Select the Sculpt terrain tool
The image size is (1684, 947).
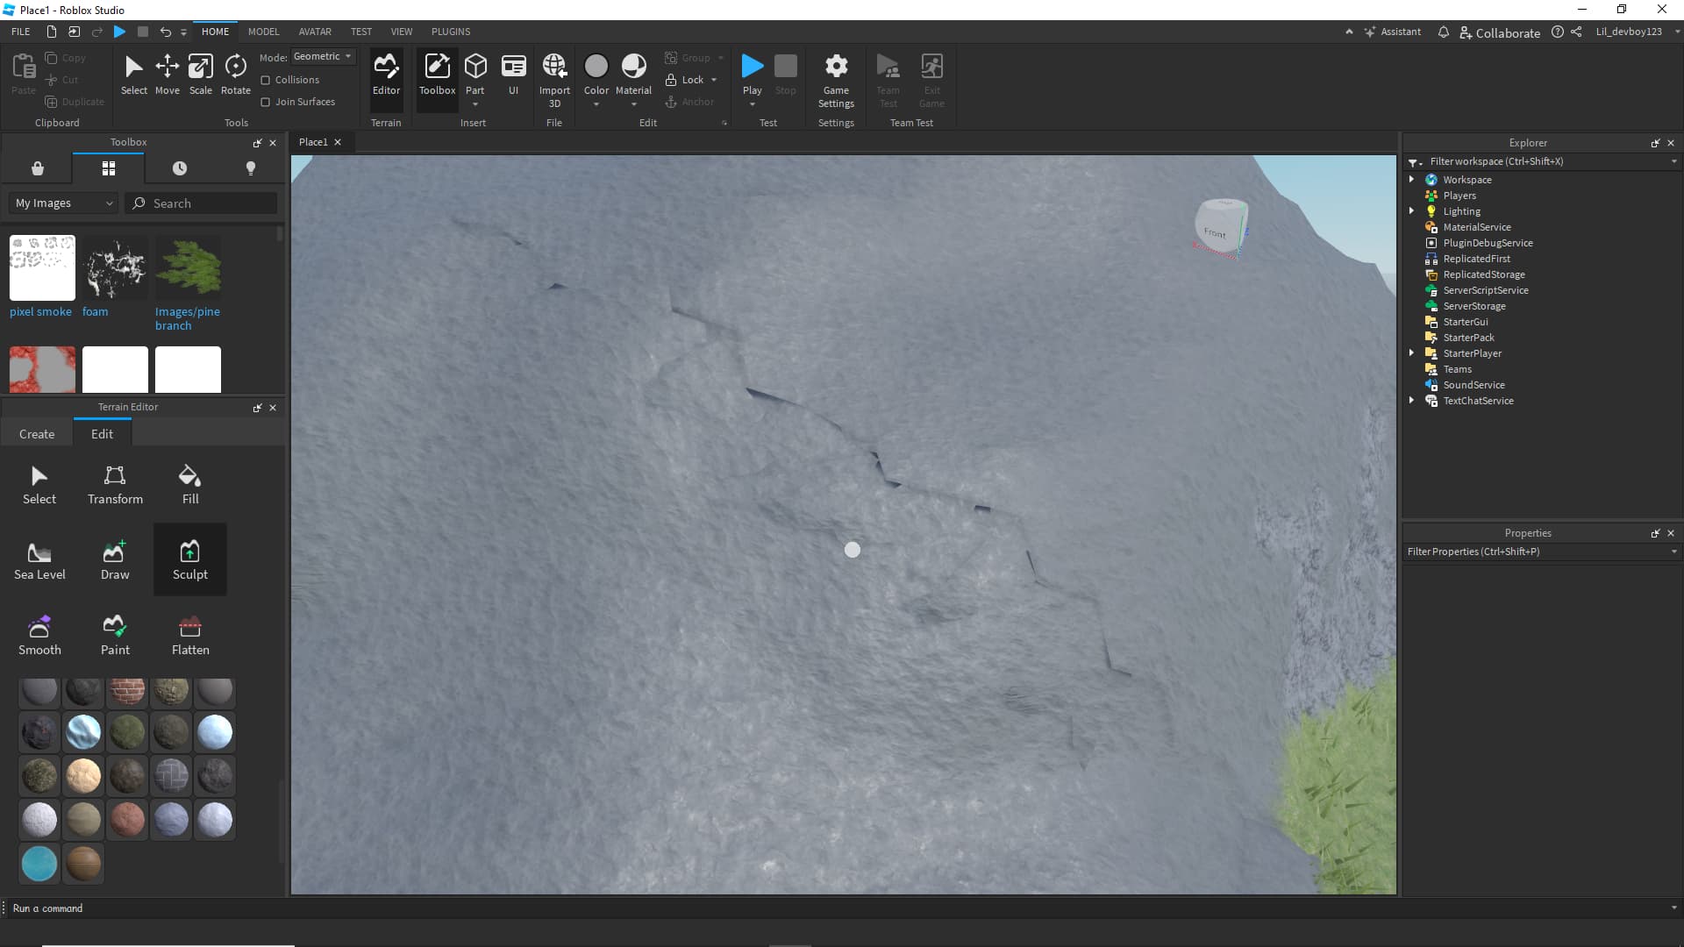[x=189, y=559]
